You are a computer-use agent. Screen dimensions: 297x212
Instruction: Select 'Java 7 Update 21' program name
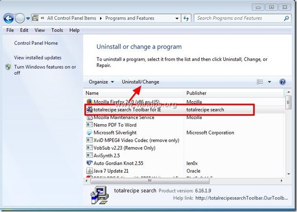pos(111,171)
